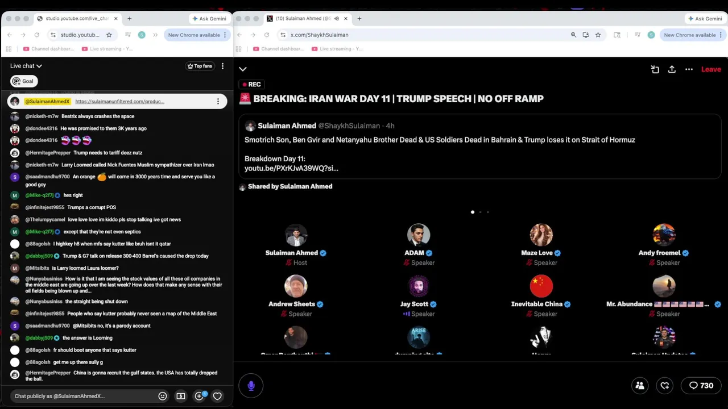Click site info icon in X address bar
728x409 pixels.
(283, 35)
